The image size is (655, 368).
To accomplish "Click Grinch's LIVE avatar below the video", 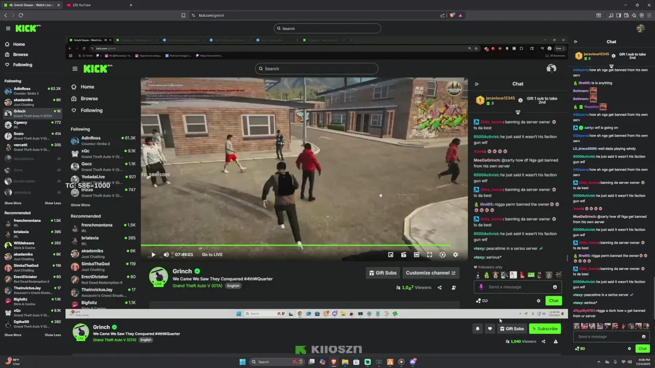I will point(80,332).
